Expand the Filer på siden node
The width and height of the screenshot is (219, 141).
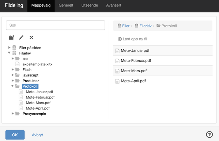tap(9, 47)
